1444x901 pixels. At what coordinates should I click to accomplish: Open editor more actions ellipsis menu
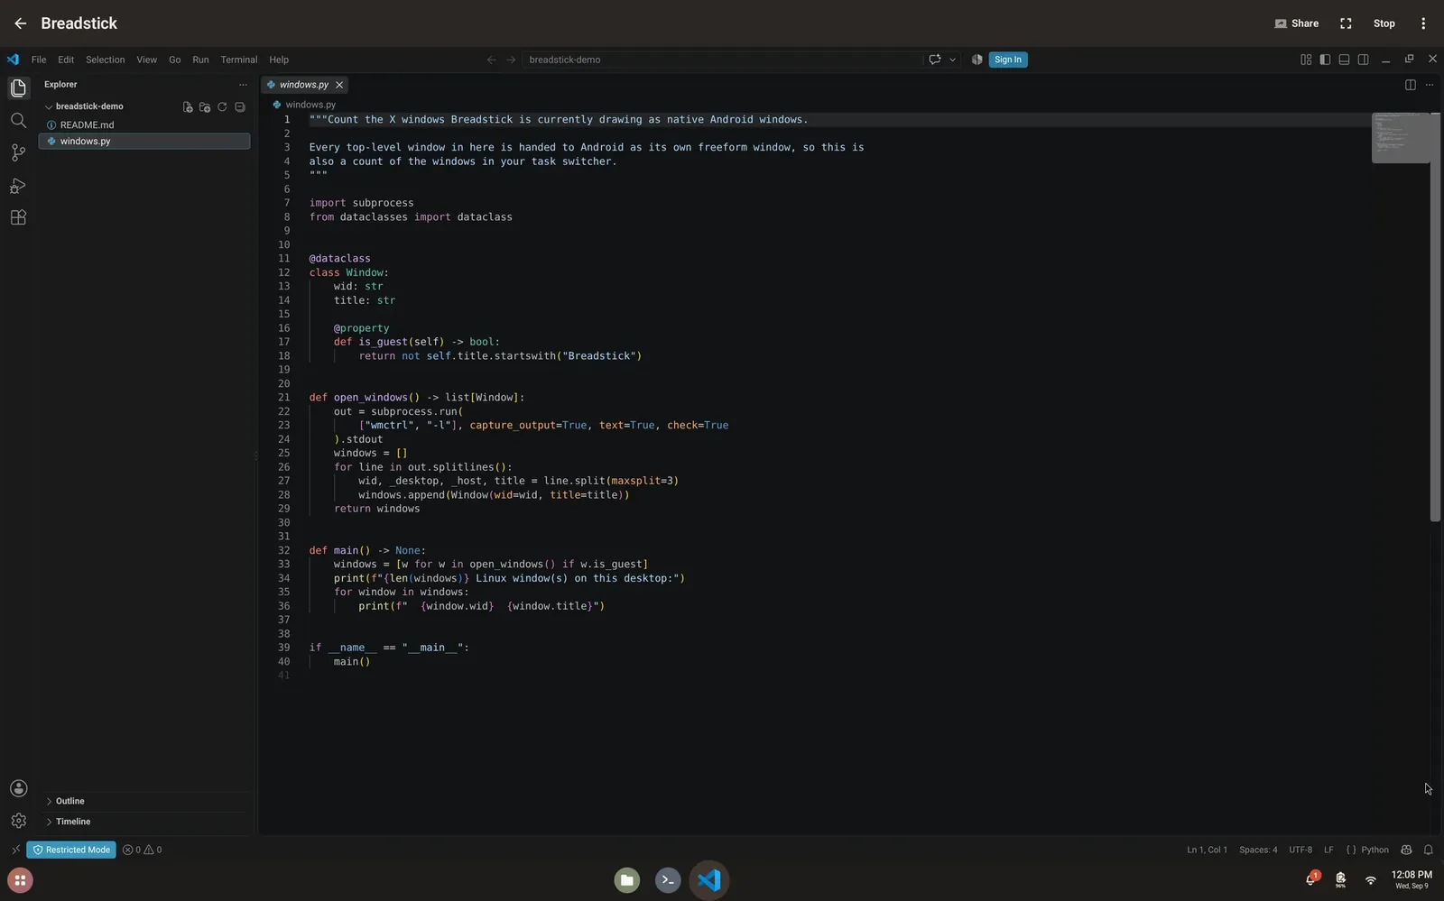coord(1430,85)
